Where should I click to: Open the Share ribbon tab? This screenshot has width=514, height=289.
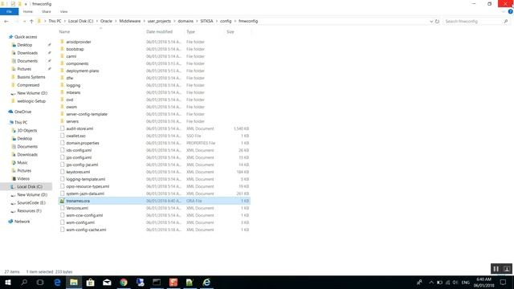coord(47,11)
